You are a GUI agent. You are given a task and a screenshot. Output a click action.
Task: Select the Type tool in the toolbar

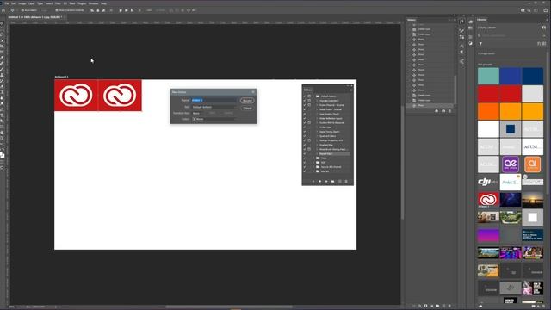coord(2,115)
